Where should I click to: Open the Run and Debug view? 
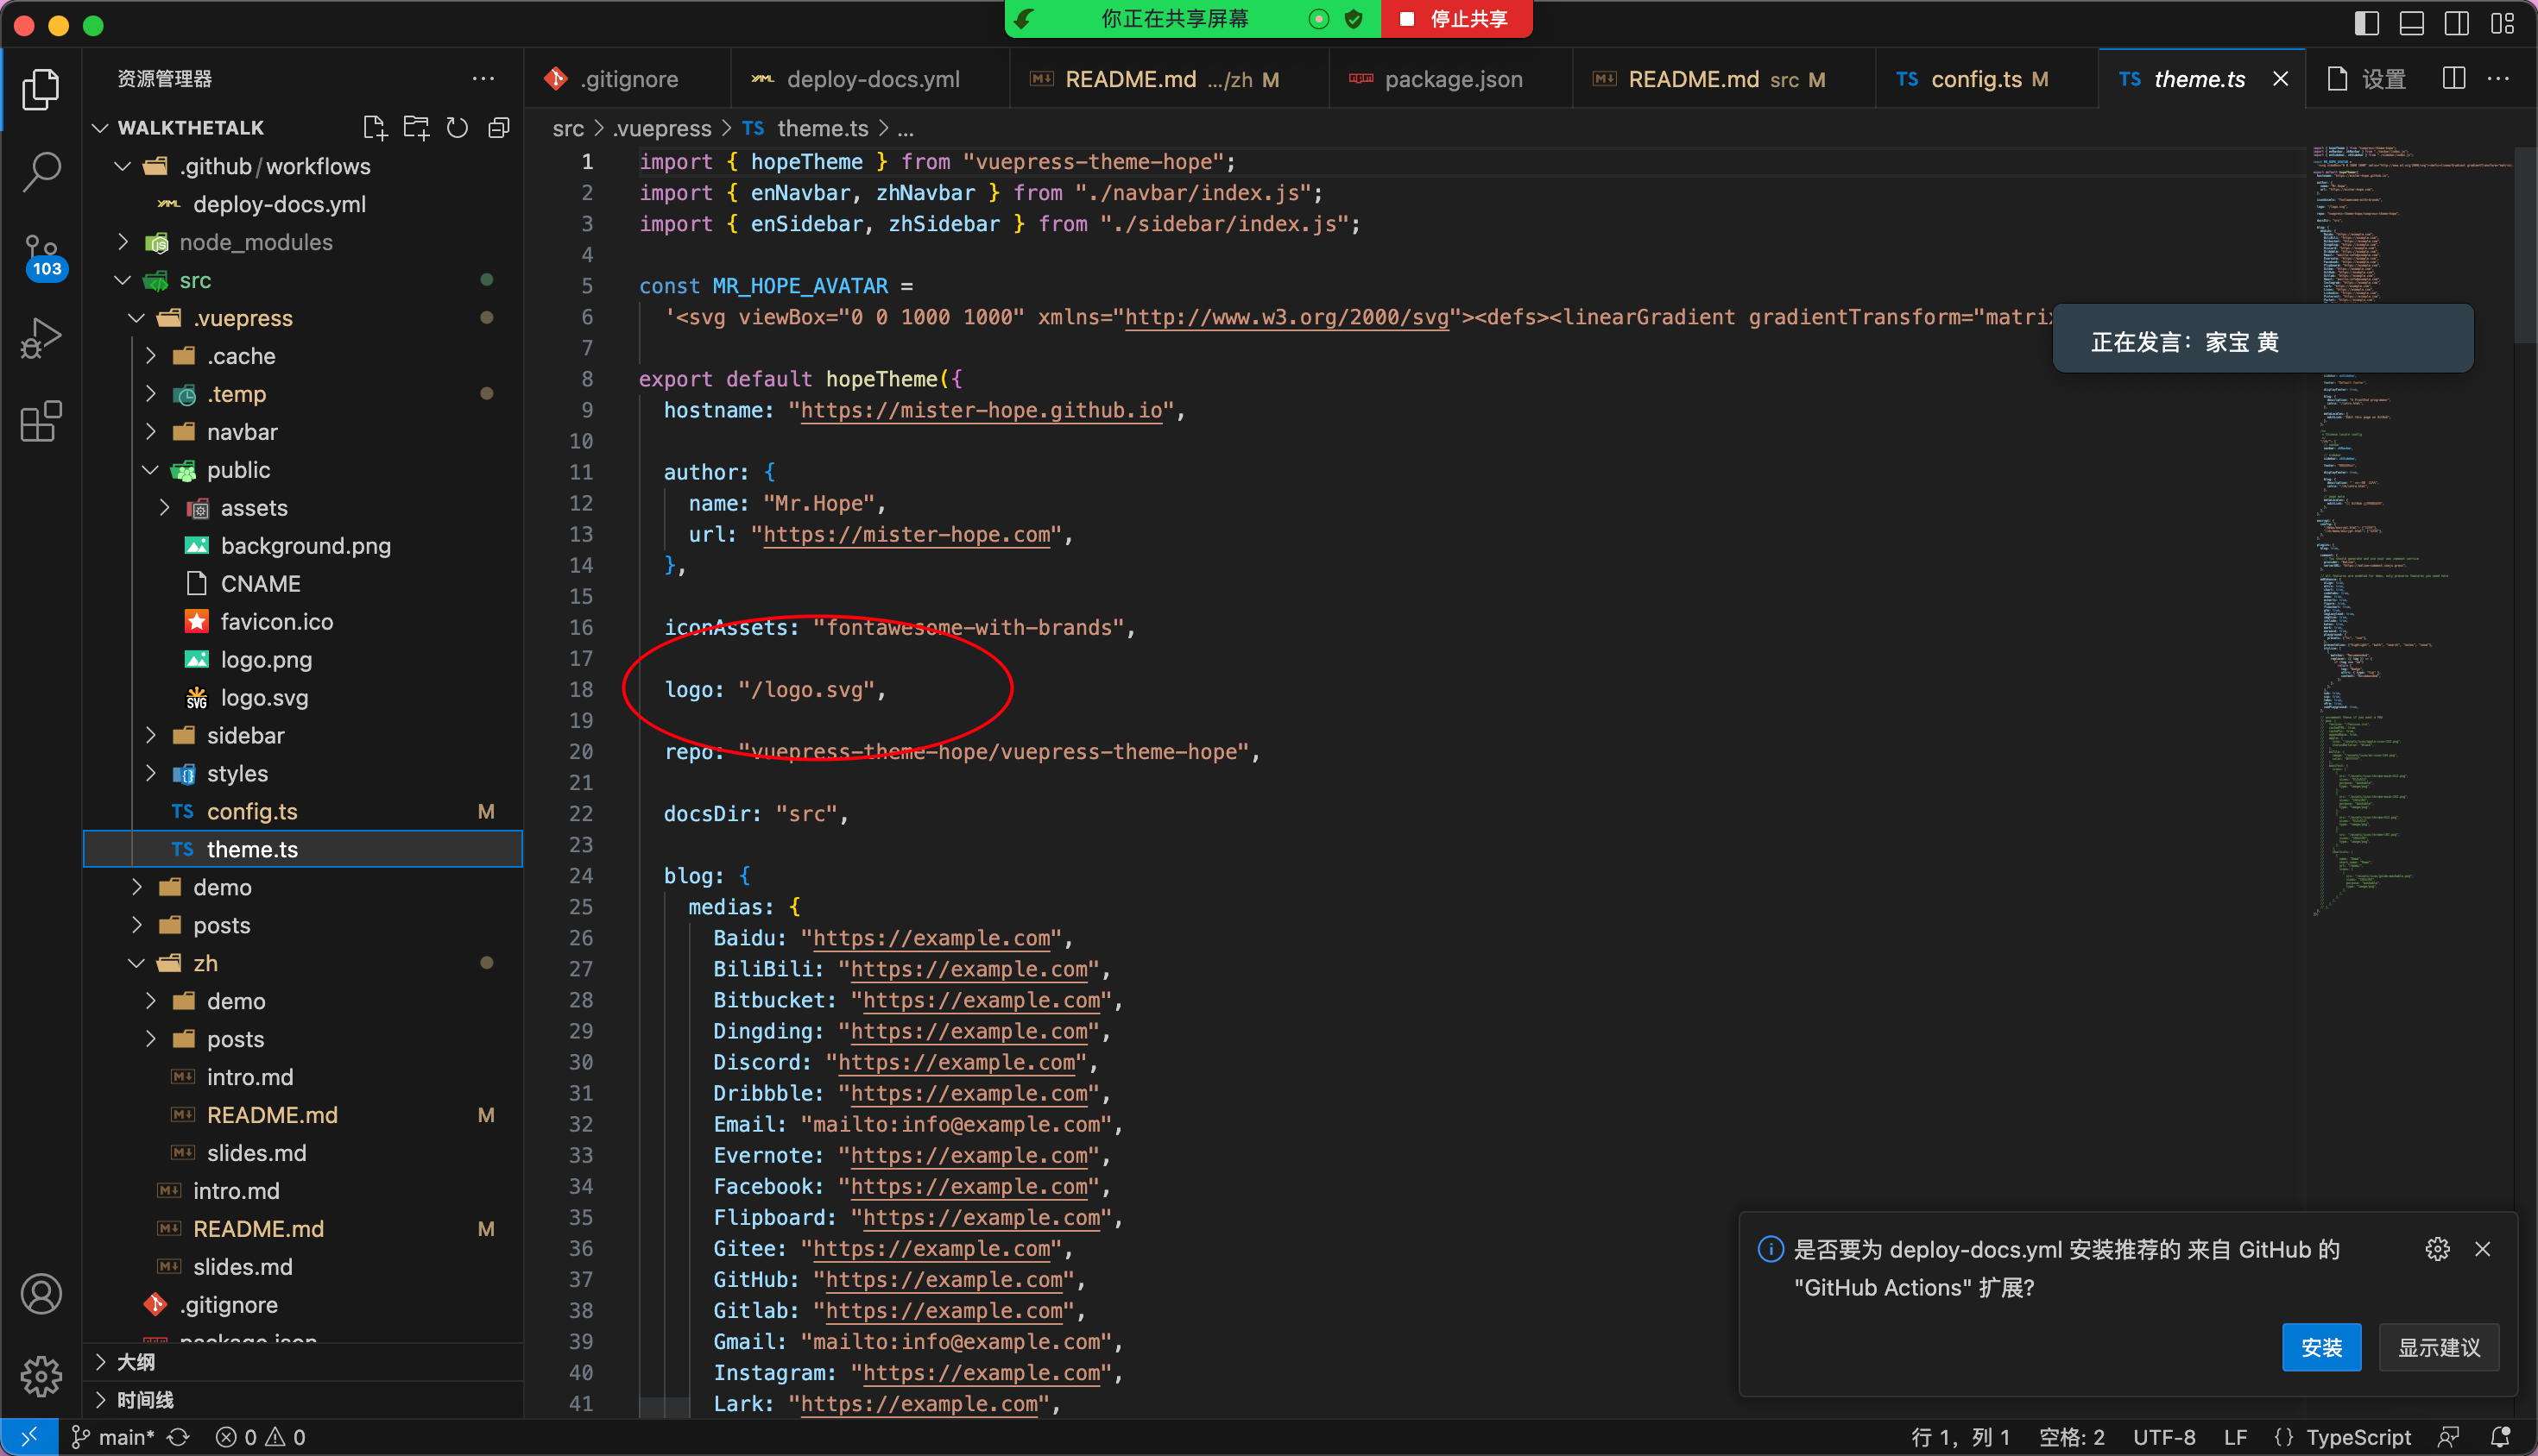tap(41, 338)
